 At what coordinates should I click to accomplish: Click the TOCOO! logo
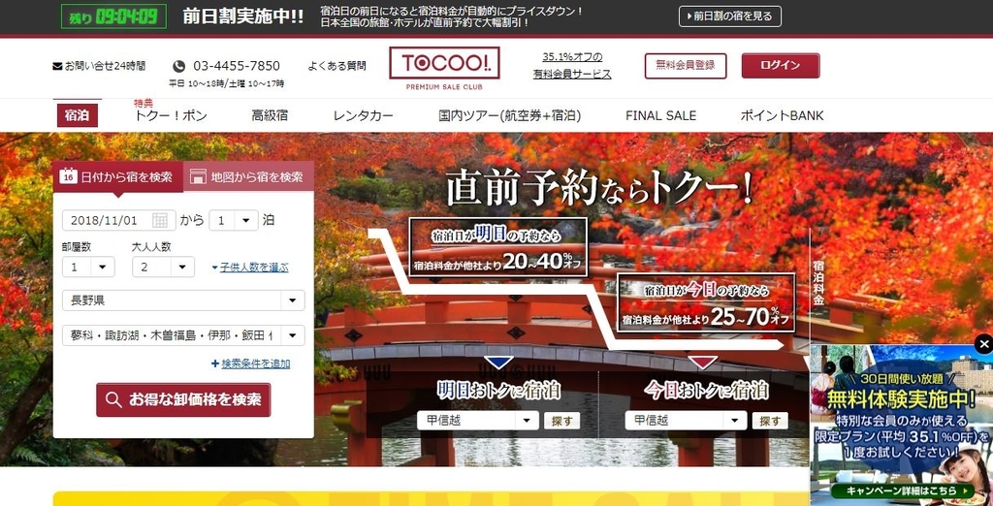pyautogui.click(x=444, y=69)
